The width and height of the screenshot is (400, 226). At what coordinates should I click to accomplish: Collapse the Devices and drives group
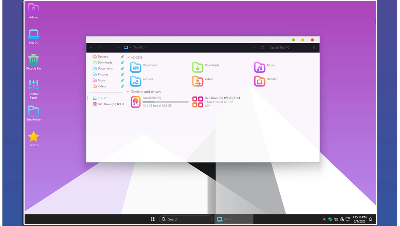[128, 92]
